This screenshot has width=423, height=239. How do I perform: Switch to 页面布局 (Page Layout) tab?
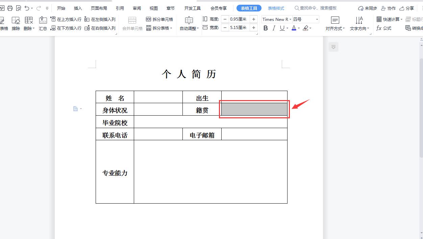click(x=99, y=8)
